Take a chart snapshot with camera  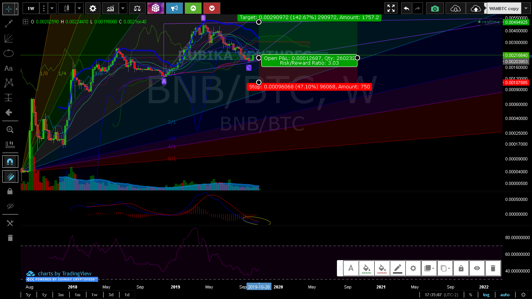pos(435,8)
